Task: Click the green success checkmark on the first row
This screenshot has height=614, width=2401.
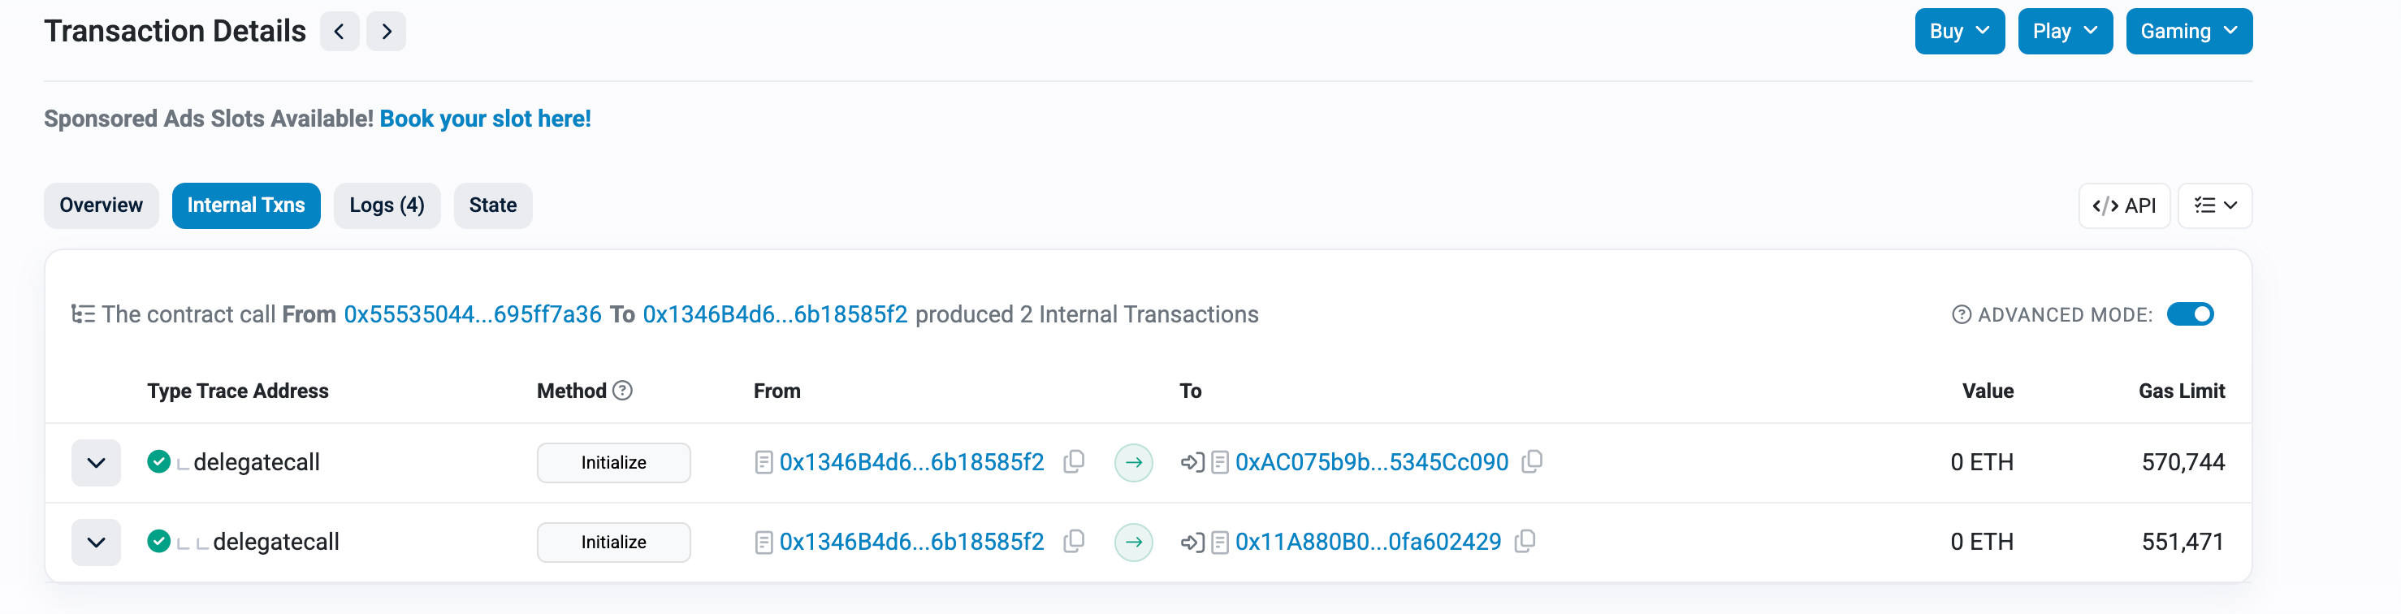Action: [x=159, y=461]
